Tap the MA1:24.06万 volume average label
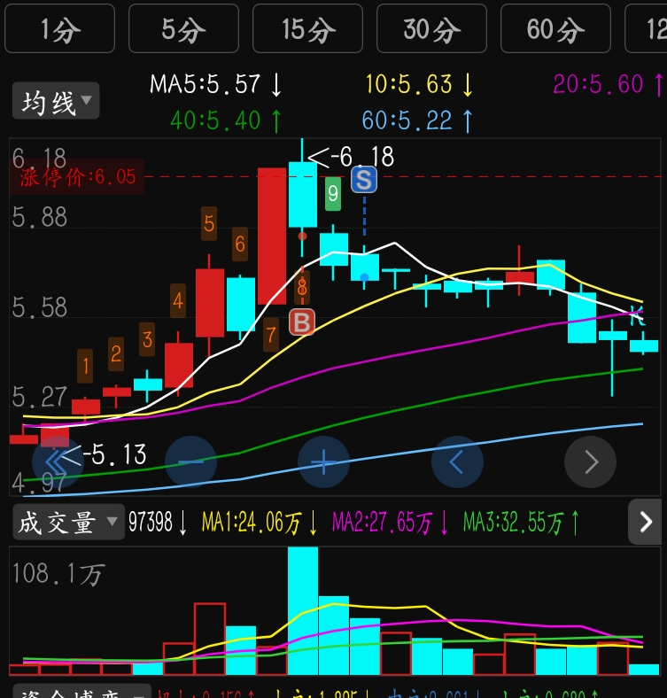 click(x=260, y=522)
